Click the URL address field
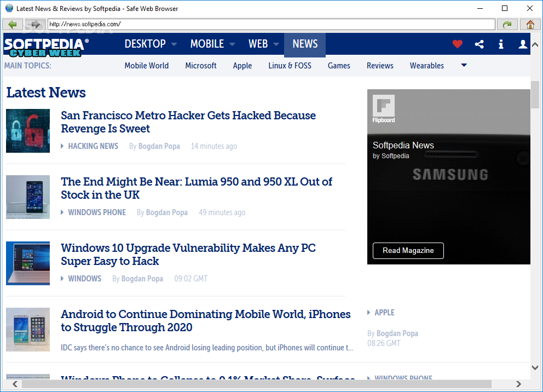This screenshot has height=392, width=543. [x=271, y=24]
